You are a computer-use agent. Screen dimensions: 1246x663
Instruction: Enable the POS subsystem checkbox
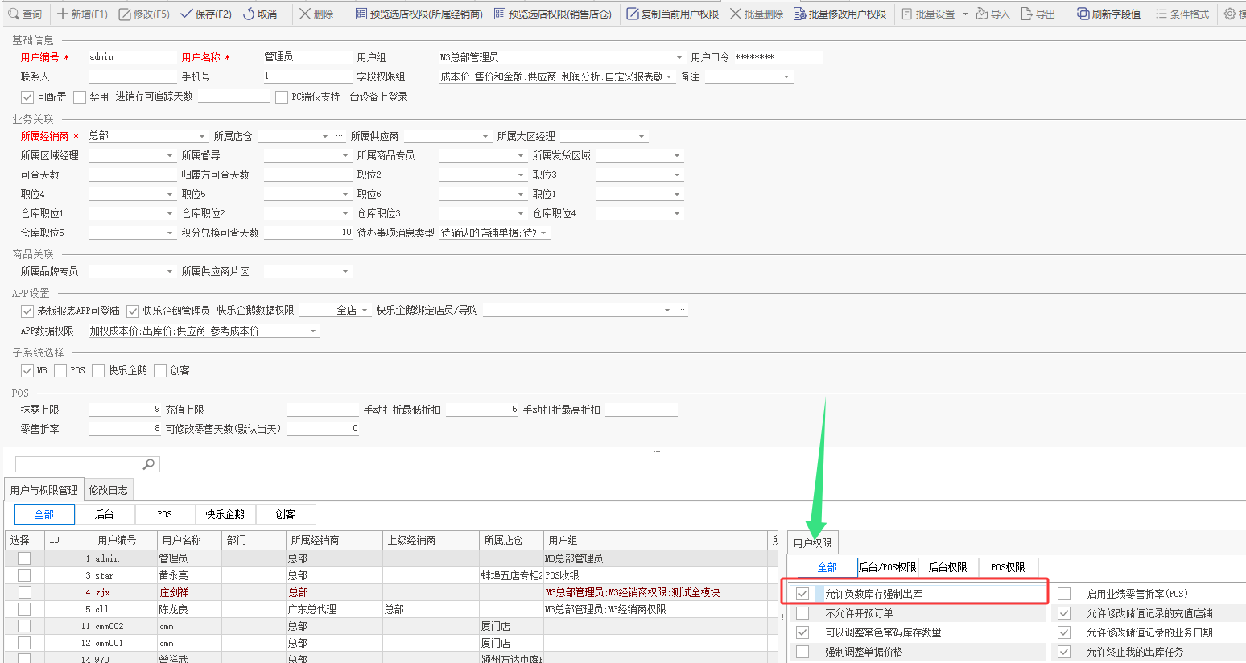pos(60,371)
